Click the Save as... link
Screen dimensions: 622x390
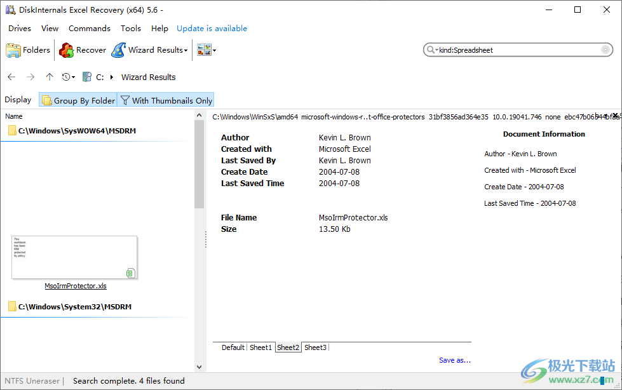click(x=455, y=360)
